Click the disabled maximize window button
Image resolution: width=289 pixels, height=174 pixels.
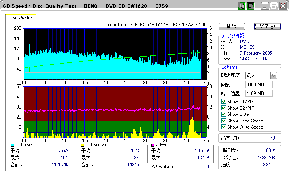pyautogui.click(x=274, y=6)
